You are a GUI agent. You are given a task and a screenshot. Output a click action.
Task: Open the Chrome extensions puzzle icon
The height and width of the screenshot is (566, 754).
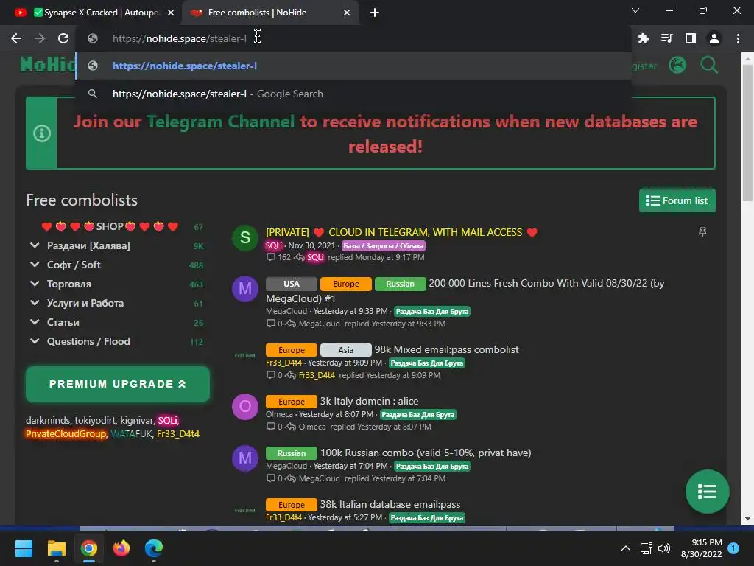pos(643,38)
